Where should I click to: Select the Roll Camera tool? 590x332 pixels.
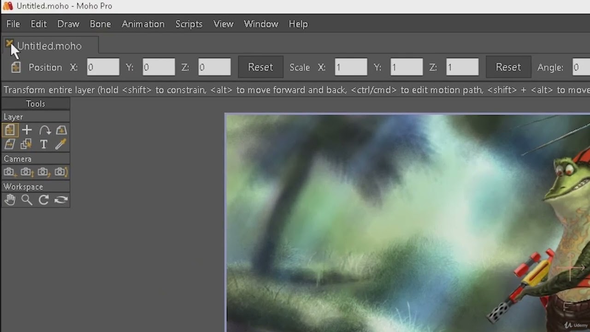click(44, 172)
